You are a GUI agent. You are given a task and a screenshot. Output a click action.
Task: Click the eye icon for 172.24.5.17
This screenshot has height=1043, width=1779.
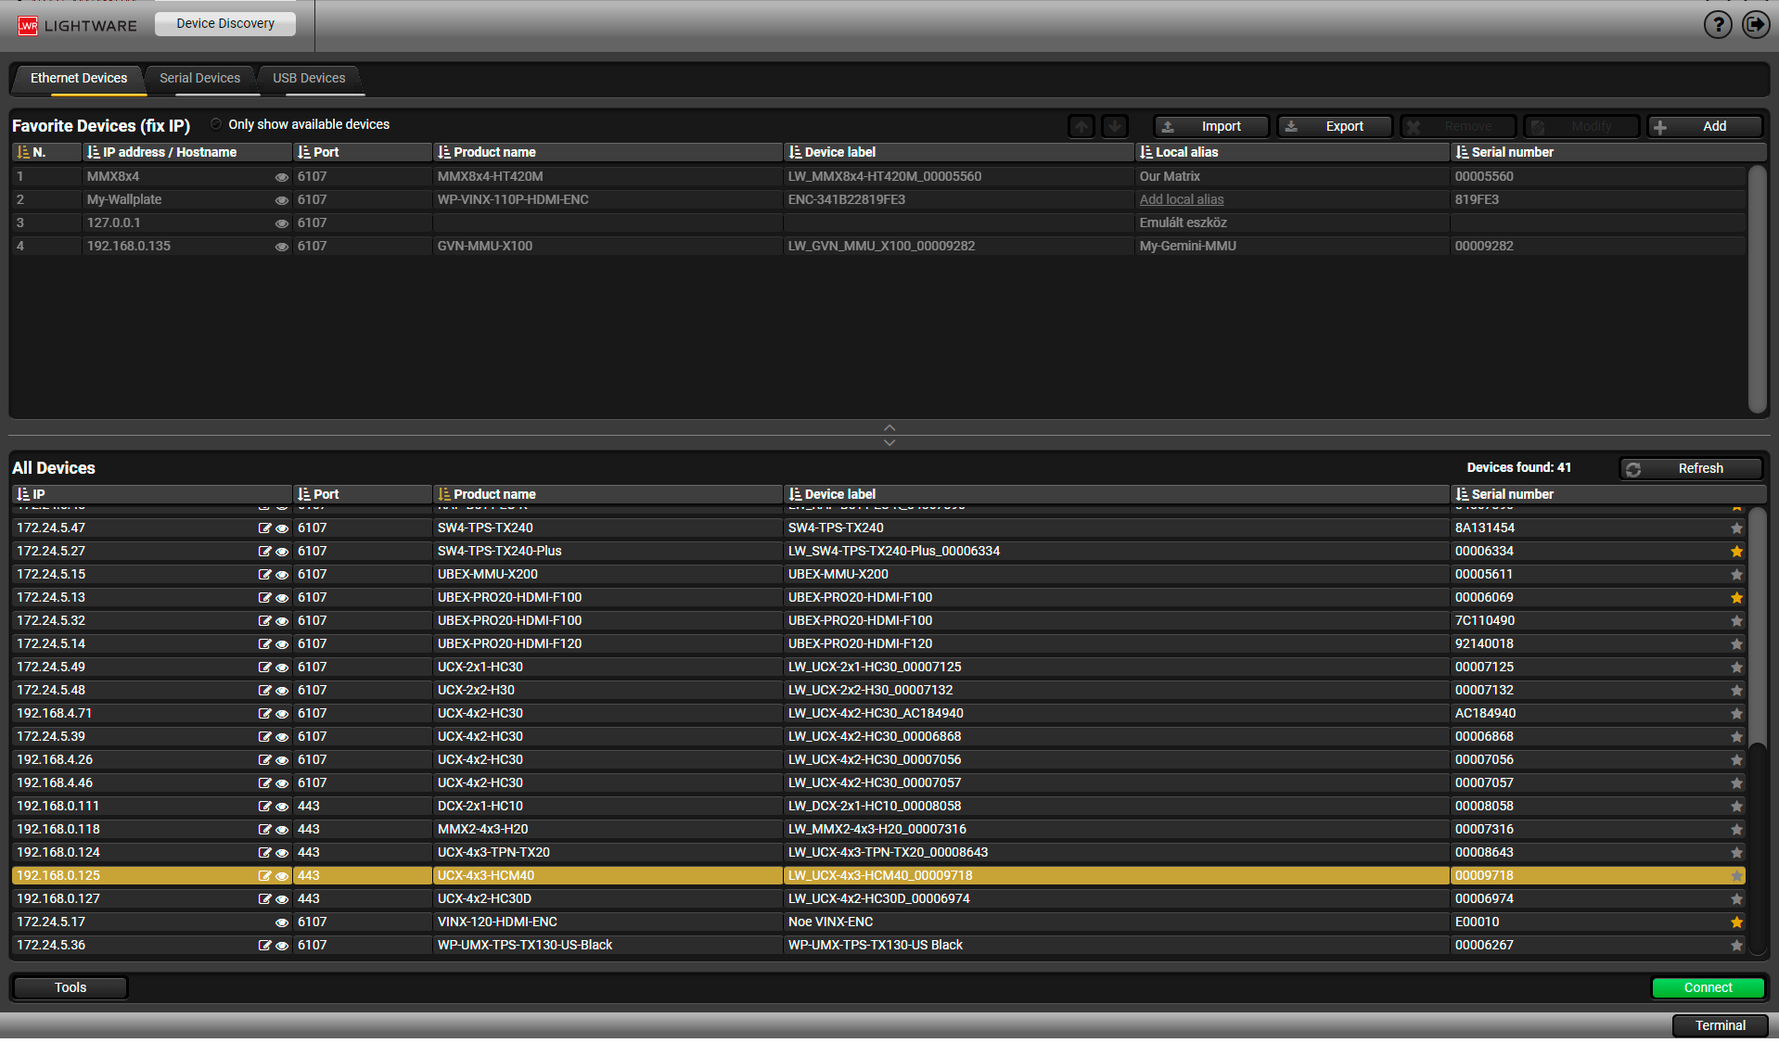281,922
